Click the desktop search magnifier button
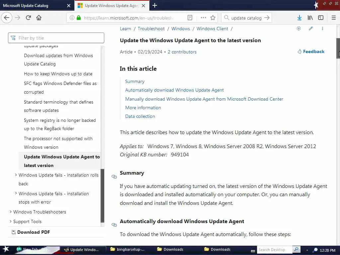340x255 pixels. [x=296, y=250]
